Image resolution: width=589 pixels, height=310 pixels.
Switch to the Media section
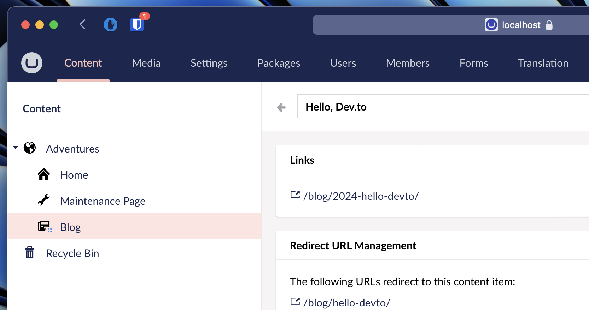click(146, 63)
